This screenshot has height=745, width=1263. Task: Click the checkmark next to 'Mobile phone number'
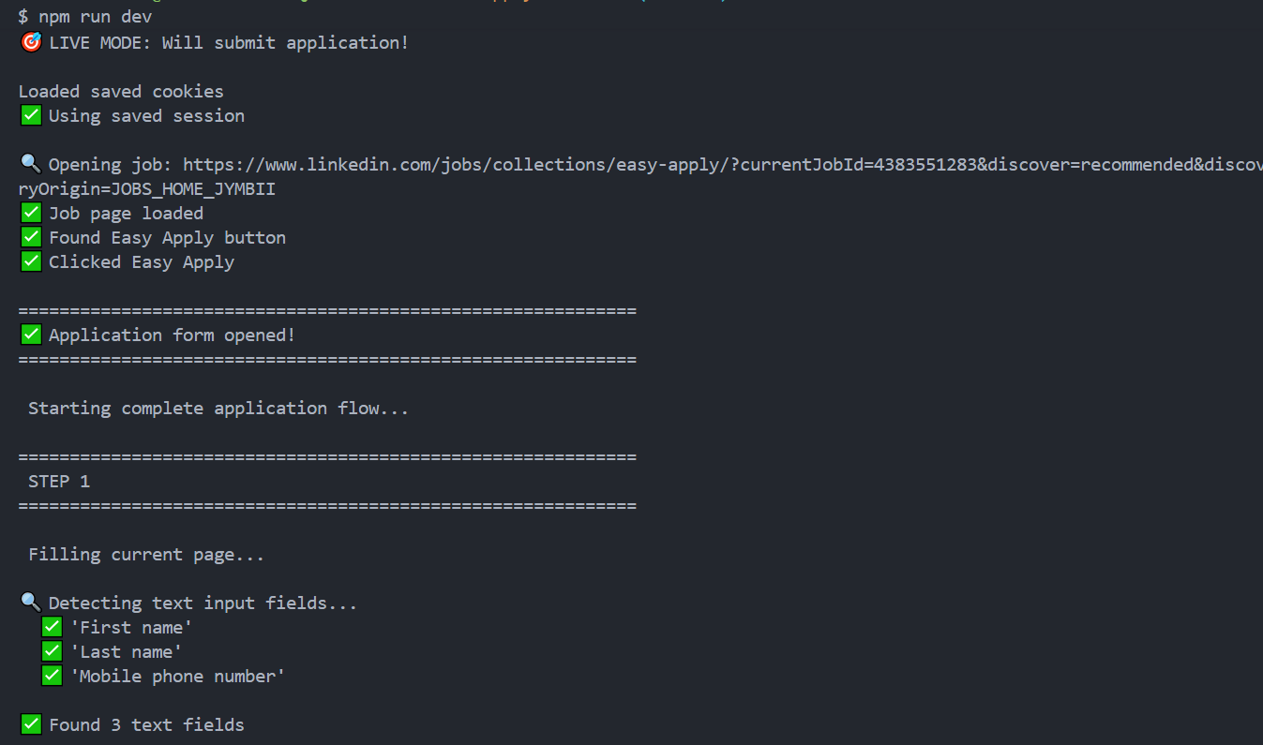point(52,676)
